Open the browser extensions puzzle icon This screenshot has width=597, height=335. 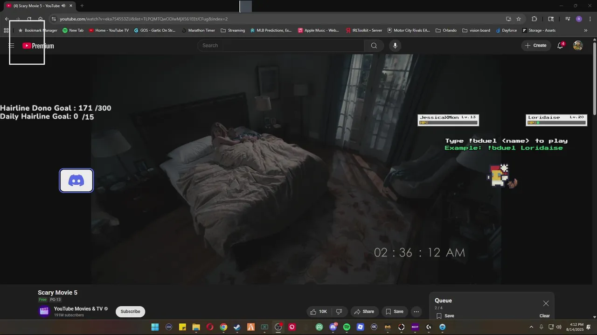(535, 19)
